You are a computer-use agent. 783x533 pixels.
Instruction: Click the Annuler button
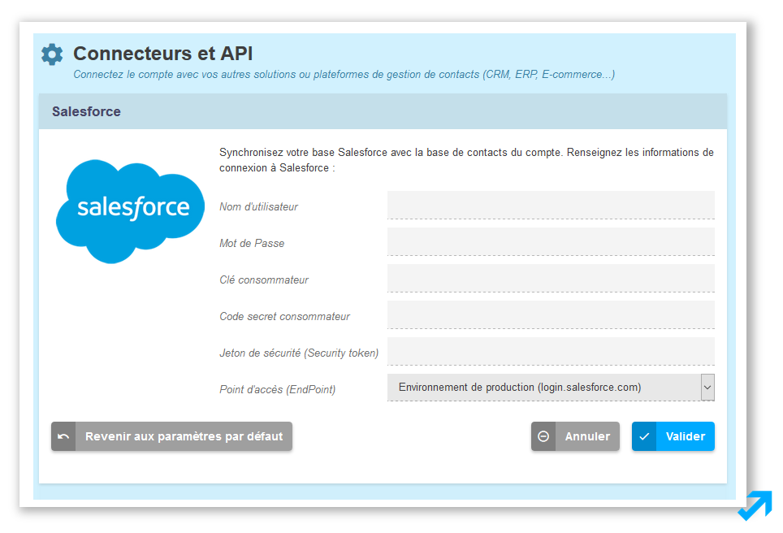click(575, 436)
